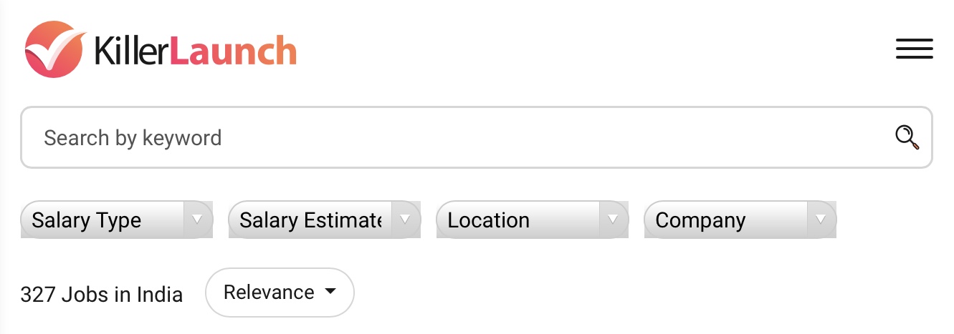954x334 pixels.
Task: Click the Salary Type dropdown arrow icon
Action: click(x=198, y=220)
